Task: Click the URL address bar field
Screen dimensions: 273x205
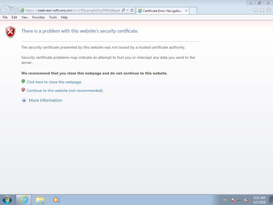Action: (73, 10)
